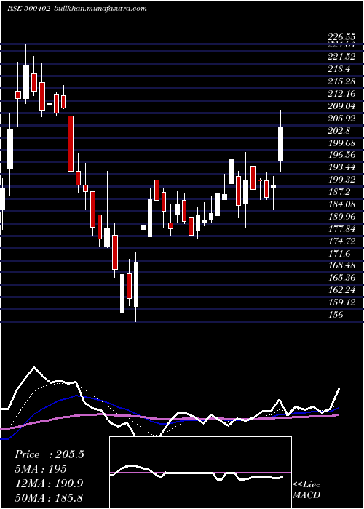Click the 212.16 price level label
This screenshot has height=509, width=364.
tap(341, 94)
